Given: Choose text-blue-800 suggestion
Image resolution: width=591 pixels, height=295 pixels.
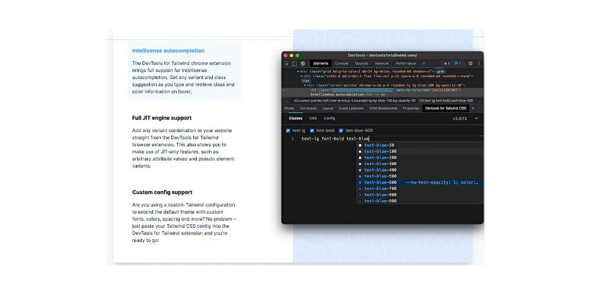Looking at the screenshot, I should pyautogui.click(x=420, y=195).
